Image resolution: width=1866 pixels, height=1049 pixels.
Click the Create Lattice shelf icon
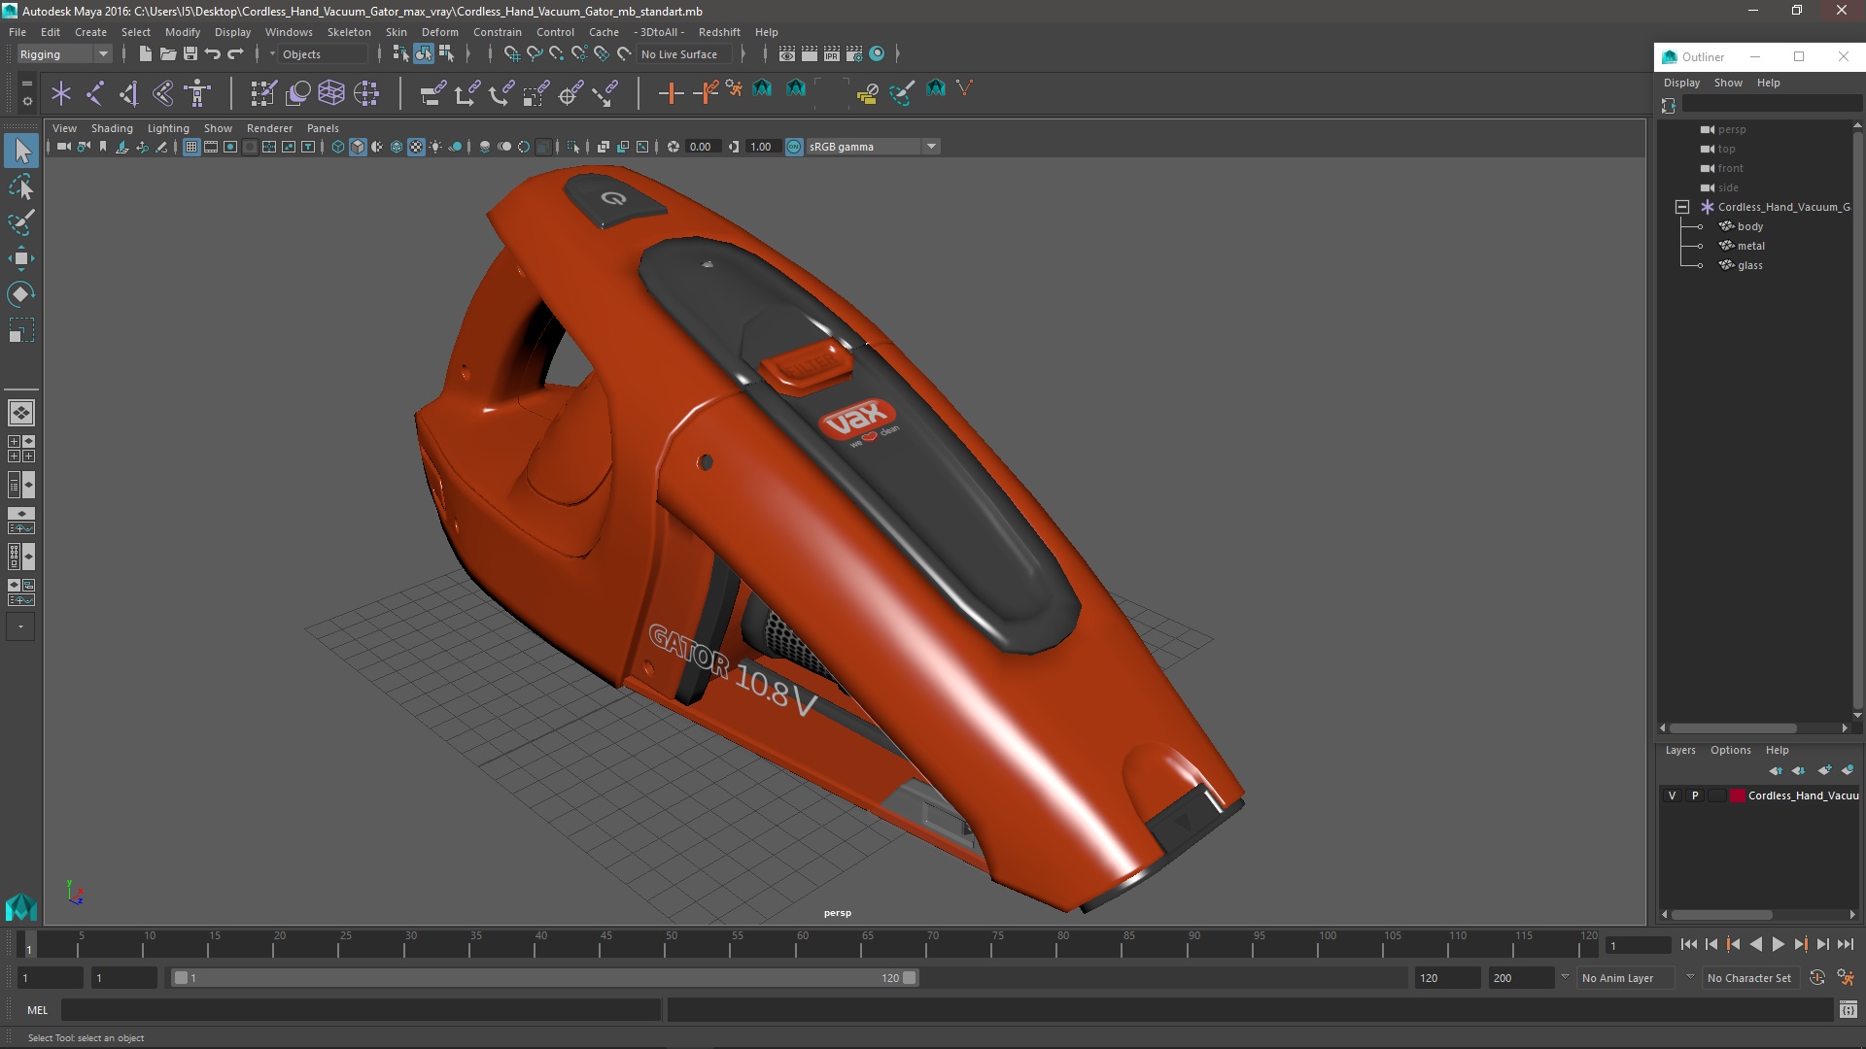click(x=331, y=93)
